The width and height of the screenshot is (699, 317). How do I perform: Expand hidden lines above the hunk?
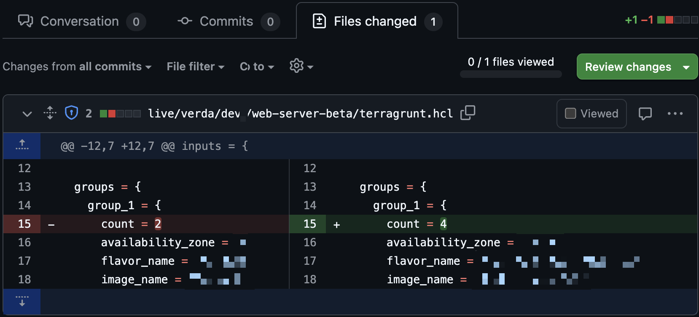coord(22,146)
